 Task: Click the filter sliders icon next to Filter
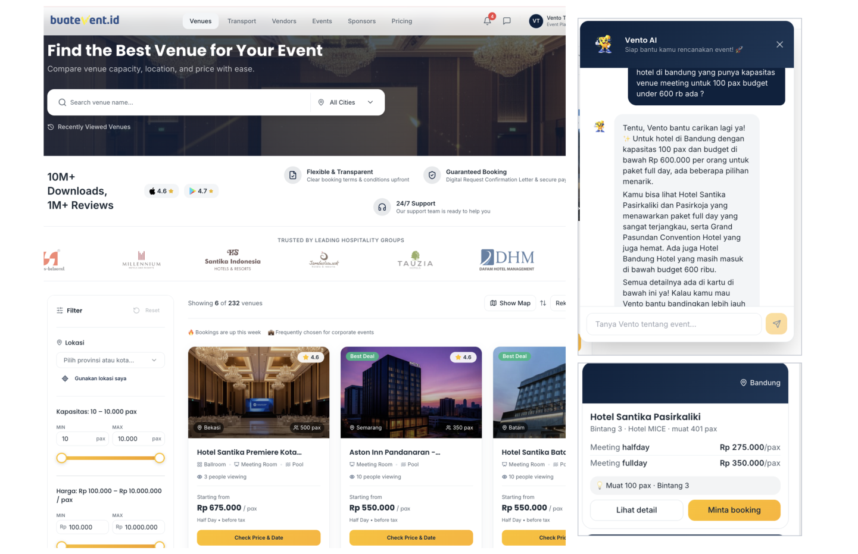[x=60, y=311]
